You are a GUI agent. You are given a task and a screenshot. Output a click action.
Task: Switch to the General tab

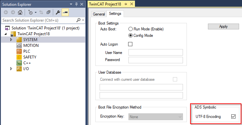(x=99, y=14)
